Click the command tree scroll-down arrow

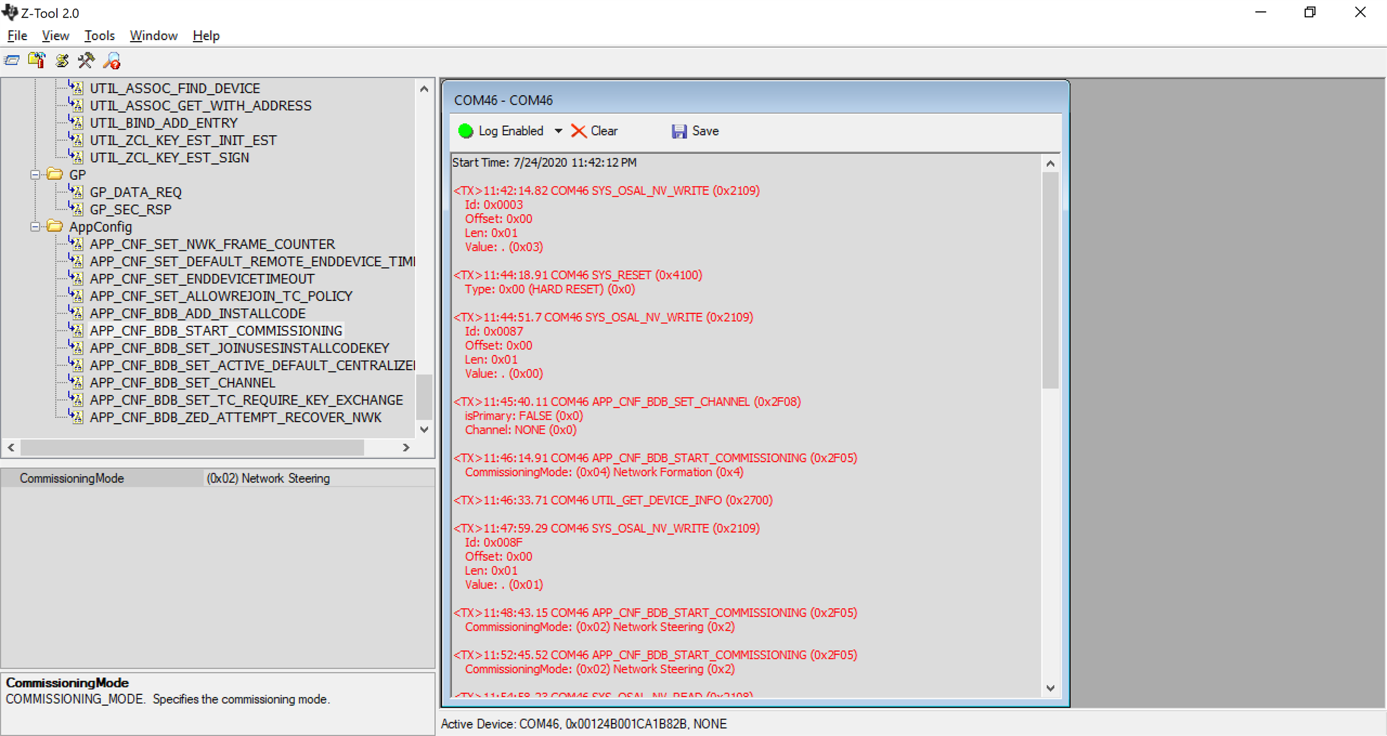425,429
